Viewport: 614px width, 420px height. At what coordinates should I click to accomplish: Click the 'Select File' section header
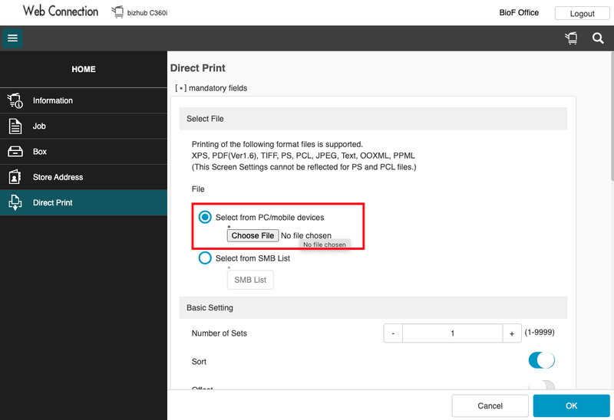click(x=373, y=119)
